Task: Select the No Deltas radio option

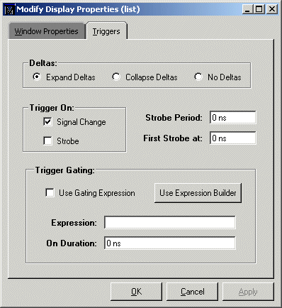Action: [x=198, y=77]
